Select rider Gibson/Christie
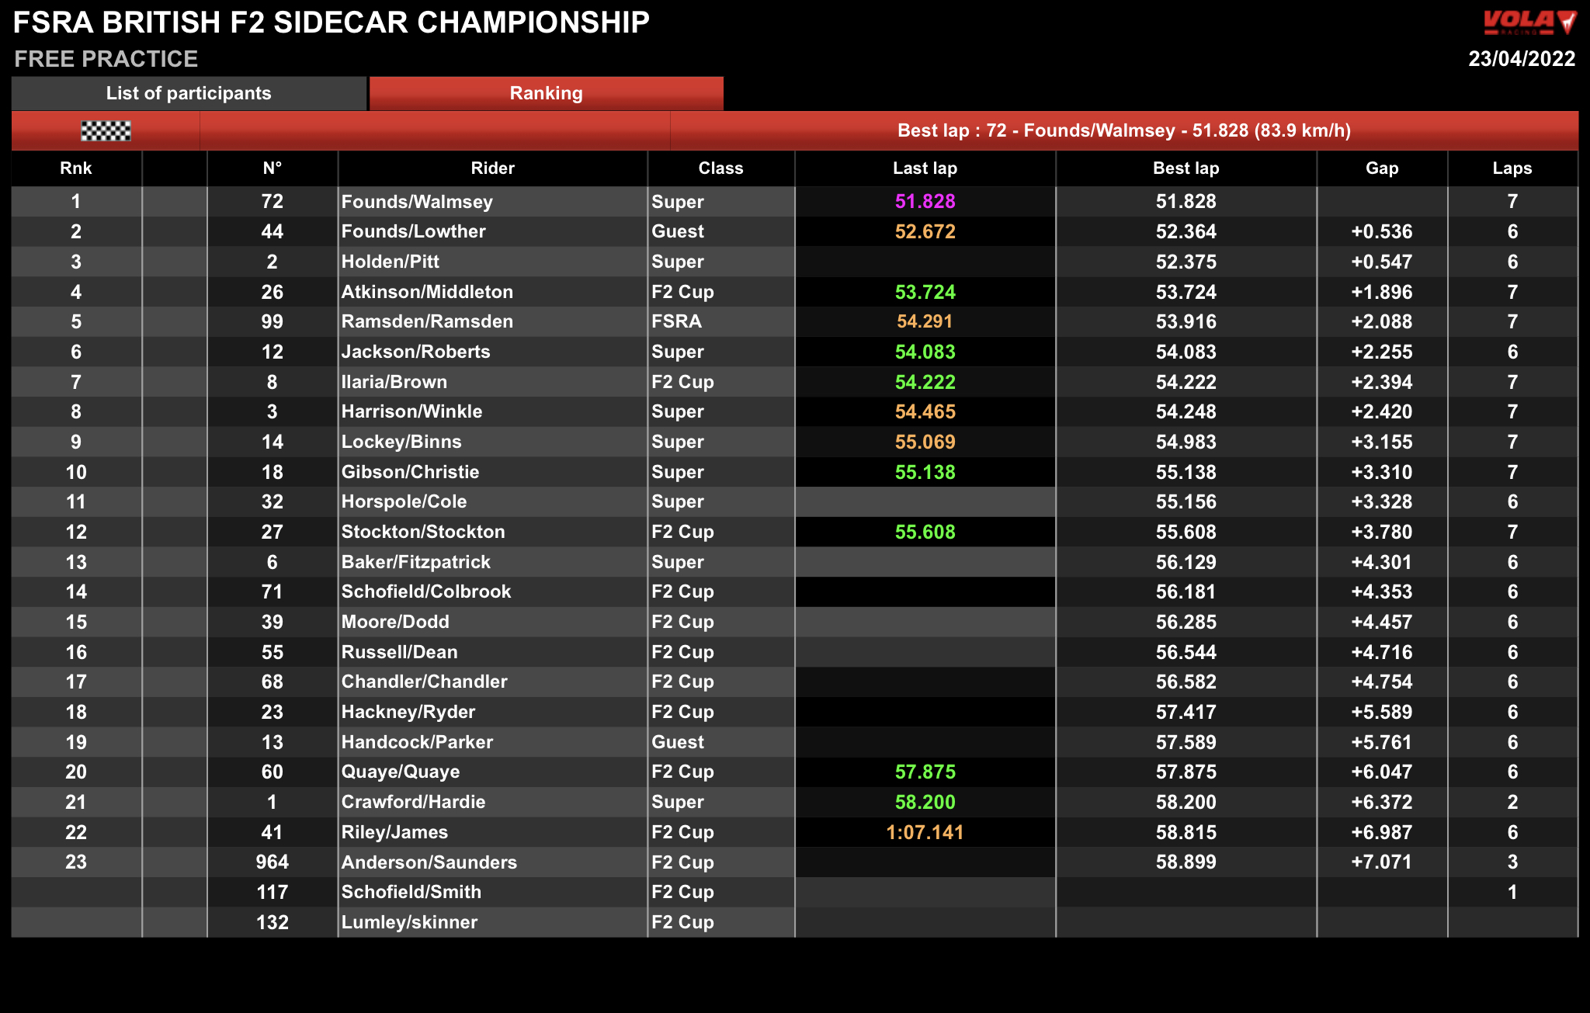Image resolution: width=1590 pixels, height=1013 pixels. [410, 472]
